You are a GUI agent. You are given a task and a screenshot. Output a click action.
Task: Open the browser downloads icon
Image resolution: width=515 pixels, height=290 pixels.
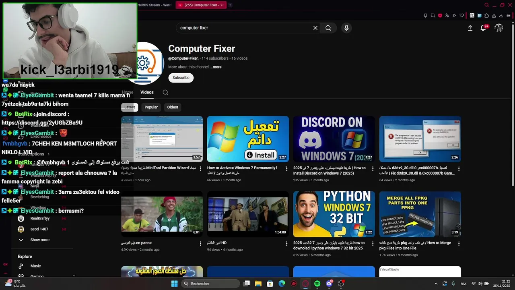tap(501, 16)
